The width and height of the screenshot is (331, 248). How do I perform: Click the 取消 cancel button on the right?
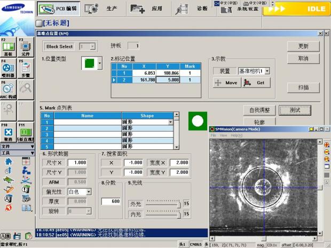pos(303,59)
